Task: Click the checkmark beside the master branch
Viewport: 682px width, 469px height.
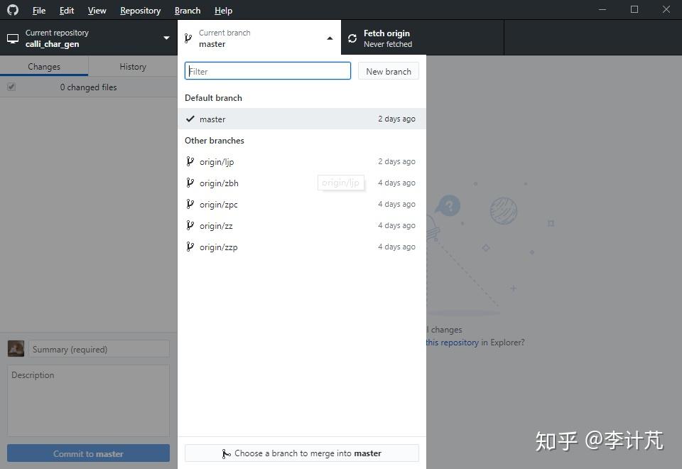Action: (190, 119)
